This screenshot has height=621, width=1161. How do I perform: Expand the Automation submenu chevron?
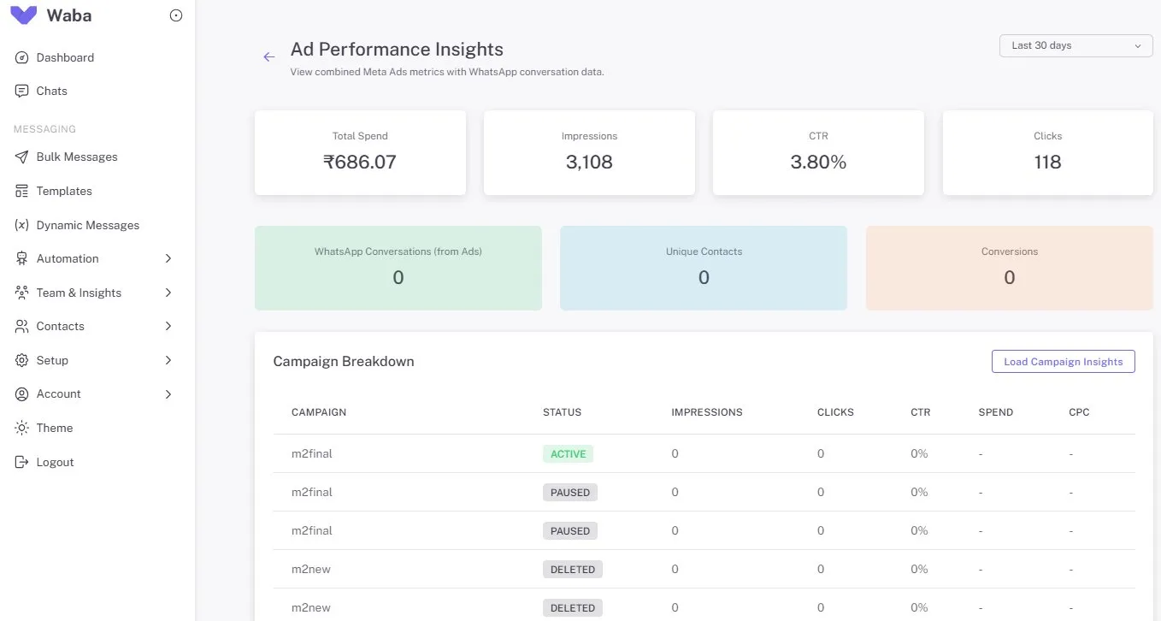pos(168,259)
